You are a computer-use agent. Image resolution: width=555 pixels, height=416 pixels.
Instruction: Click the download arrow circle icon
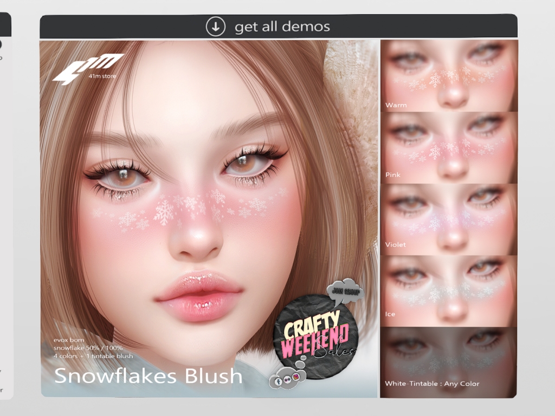point(215,27)
